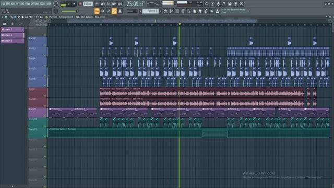334x188 pixels.
Task: Open the mixer view icon
Action: pos(183,11)
